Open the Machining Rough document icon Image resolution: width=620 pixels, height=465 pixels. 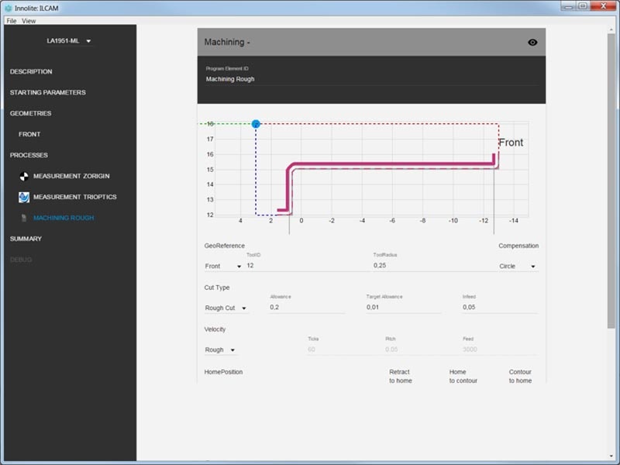pyautogui.click(x=23, y=218)
